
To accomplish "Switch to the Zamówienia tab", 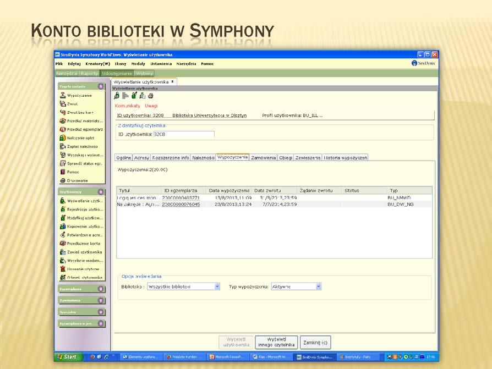I will (x=263, y=158).
